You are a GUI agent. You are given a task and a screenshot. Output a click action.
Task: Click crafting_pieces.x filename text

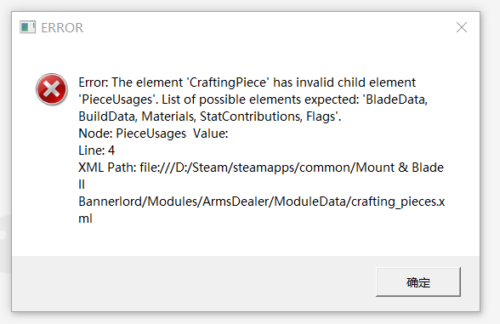pyautogui.click(x=398, y=202)
